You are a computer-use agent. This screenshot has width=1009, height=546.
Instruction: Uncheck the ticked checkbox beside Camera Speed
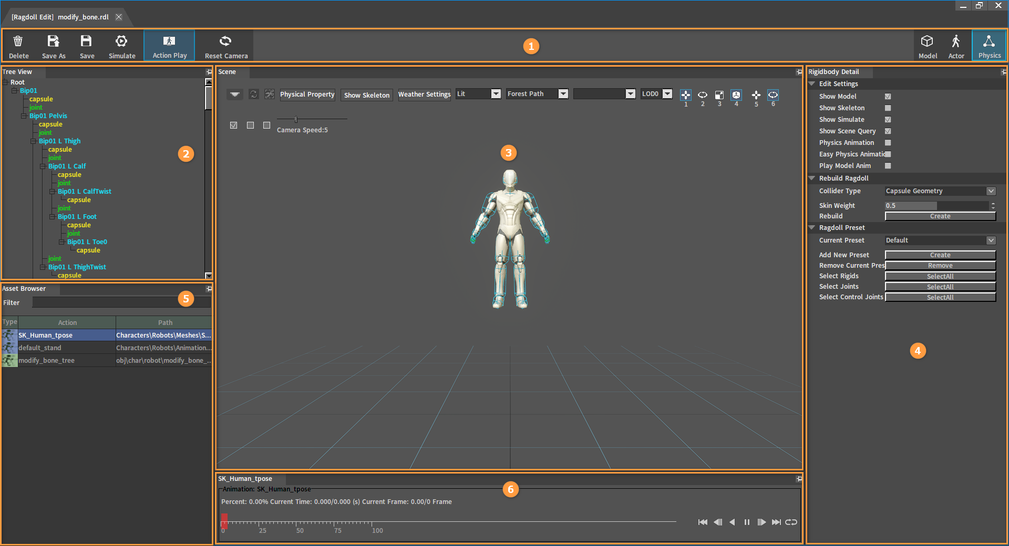click(x=234, y=125)
